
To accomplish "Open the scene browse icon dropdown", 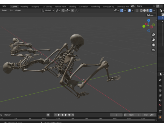I will 133,6.
